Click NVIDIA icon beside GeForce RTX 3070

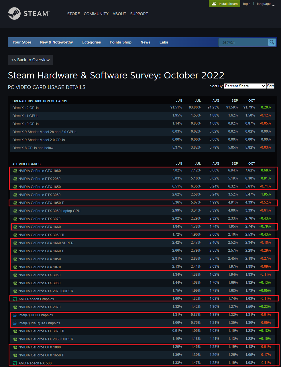pos(15,219)
